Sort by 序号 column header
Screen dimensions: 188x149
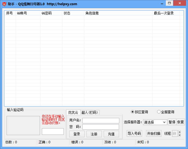pyautogui.click(x=10, y=13)
